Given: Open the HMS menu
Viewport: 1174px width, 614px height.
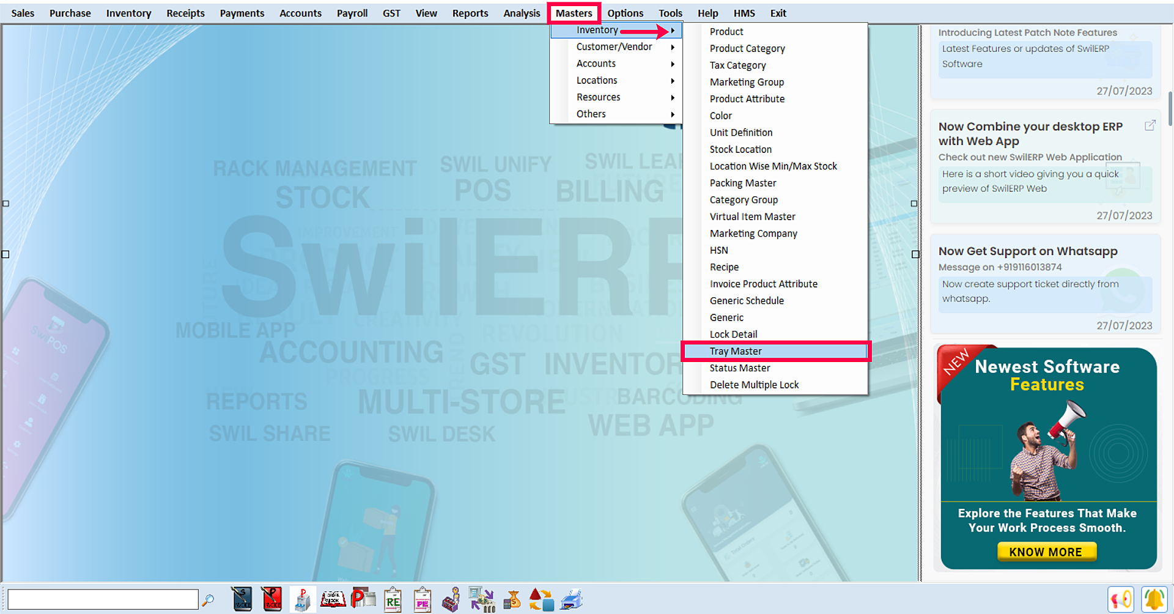Looking at the screenshot, I should pyautogui.click(x=744, y=13).
